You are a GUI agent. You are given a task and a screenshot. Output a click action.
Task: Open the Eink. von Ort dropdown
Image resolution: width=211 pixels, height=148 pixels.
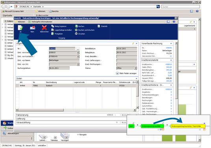point(78,64)
